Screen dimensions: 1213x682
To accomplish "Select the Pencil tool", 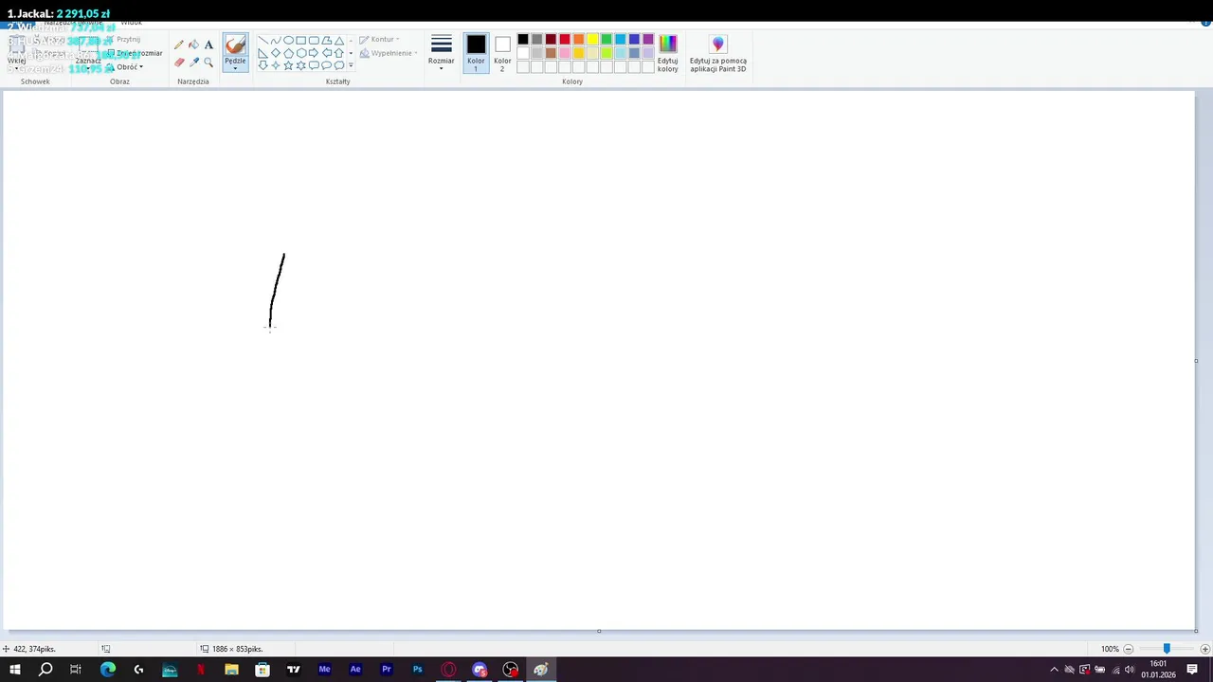I will (x=179, y=45).
